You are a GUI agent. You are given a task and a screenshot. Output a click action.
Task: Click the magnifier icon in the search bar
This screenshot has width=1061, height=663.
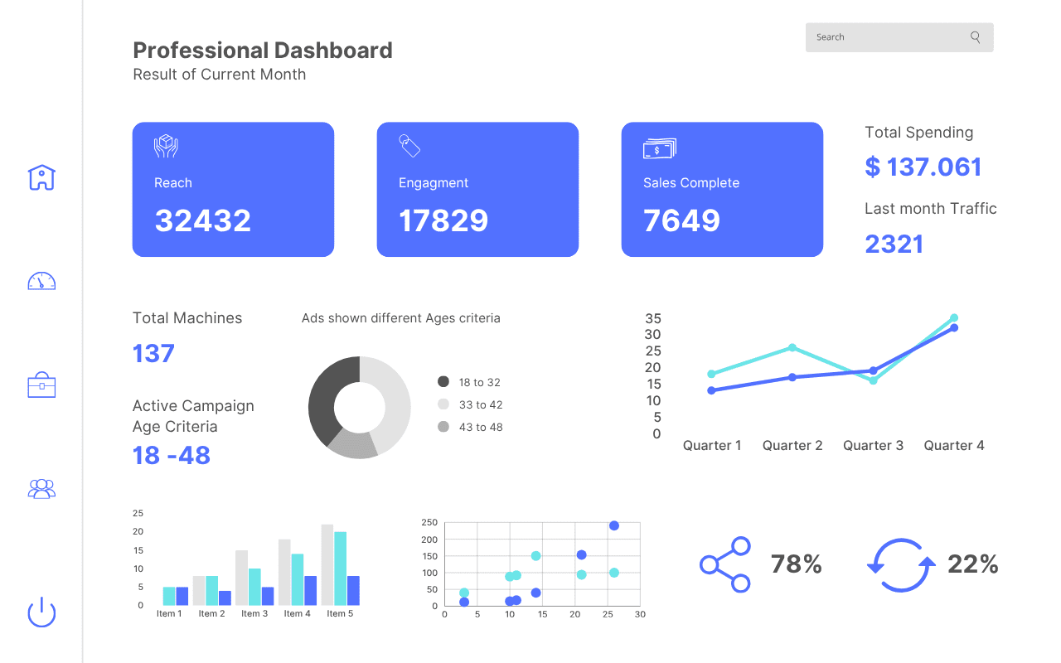975,36
